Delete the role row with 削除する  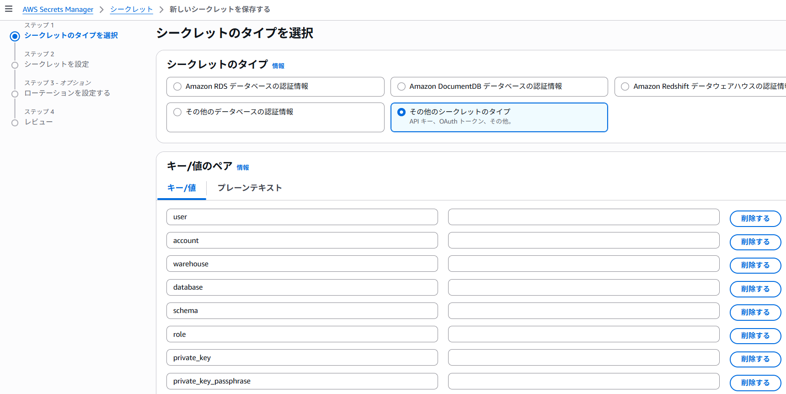[755, 336]
